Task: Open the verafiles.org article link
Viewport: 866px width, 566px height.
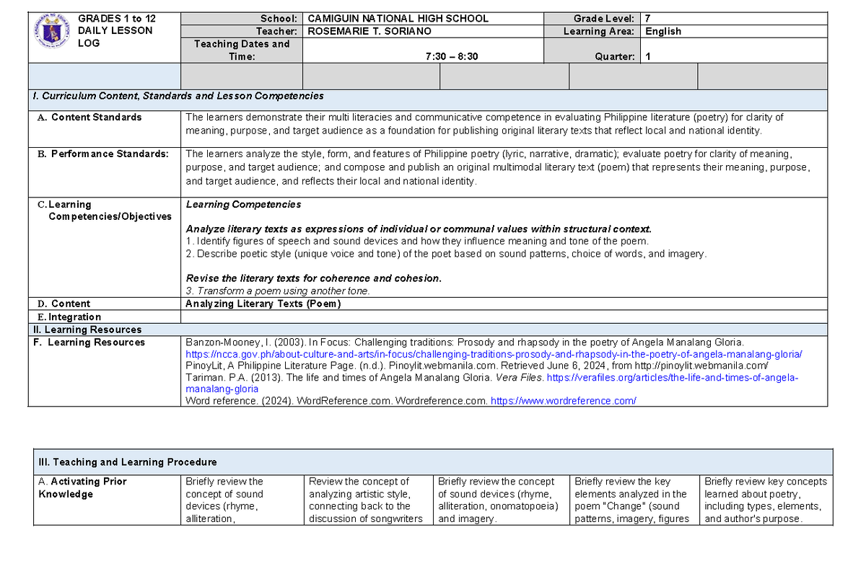Action: 492,384
